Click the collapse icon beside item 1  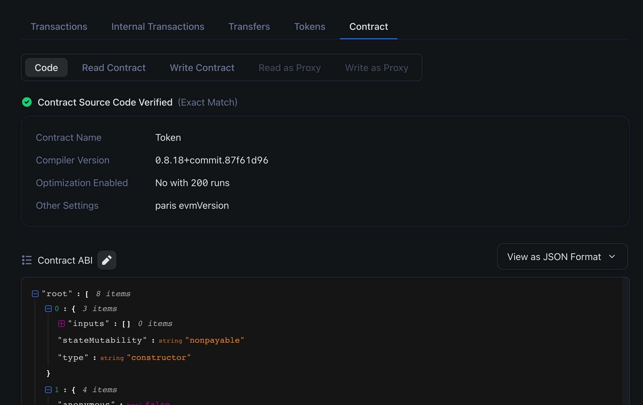coord(48,390)
